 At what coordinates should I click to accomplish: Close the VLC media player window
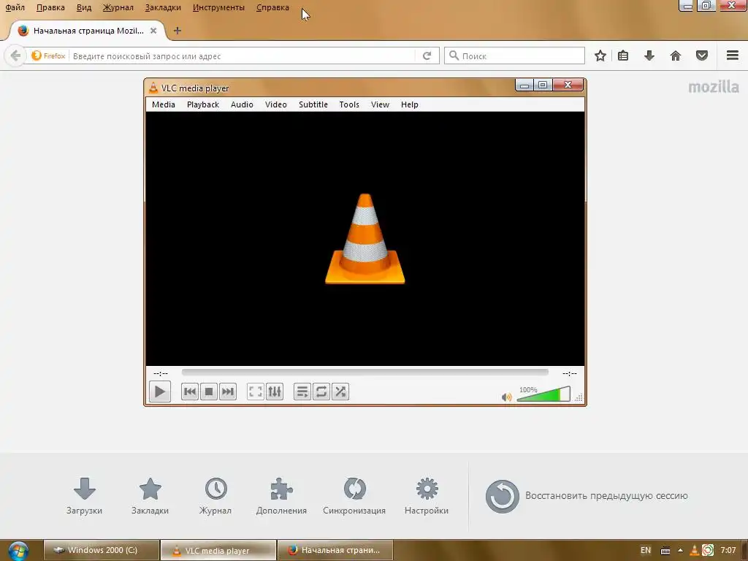pos(568,85)
